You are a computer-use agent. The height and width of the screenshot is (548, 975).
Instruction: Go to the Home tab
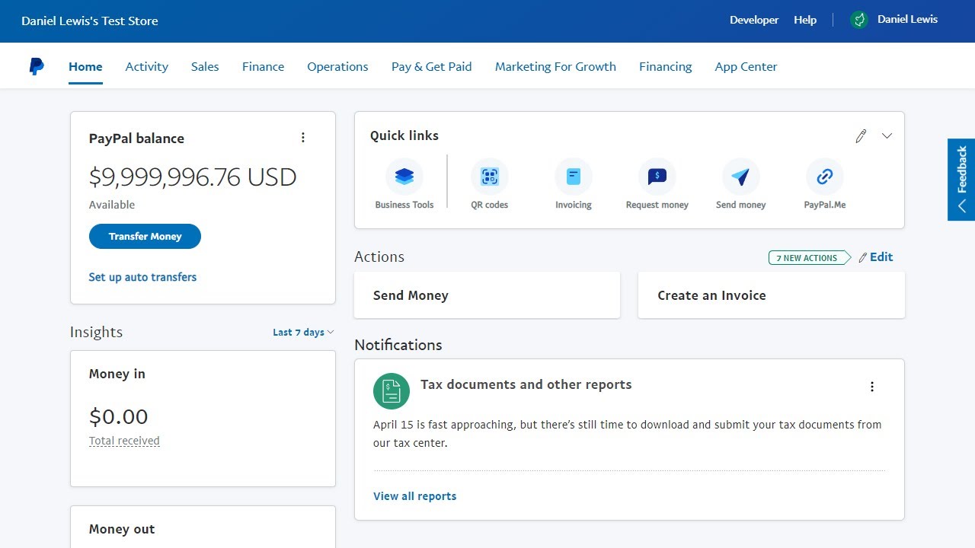(85, 67)
